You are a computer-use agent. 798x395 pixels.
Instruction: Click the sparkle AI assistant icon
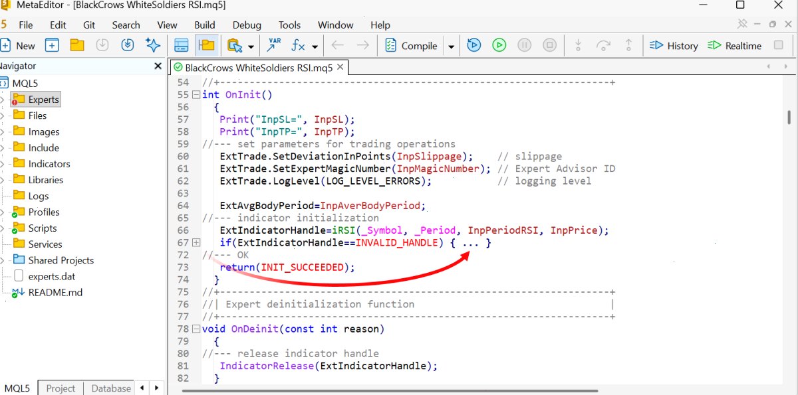click(153, 46)
